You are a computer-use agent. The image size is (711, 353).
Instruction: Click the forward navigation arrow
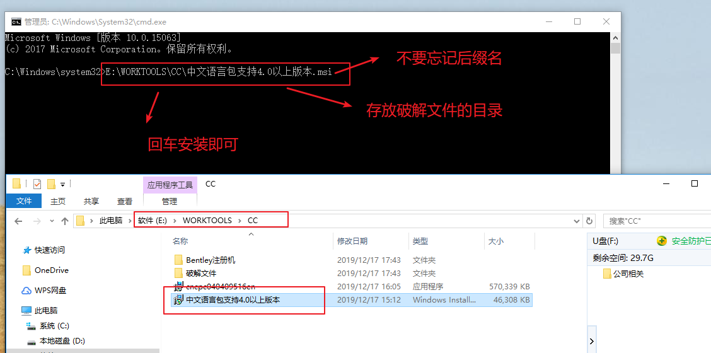(38, 221)
